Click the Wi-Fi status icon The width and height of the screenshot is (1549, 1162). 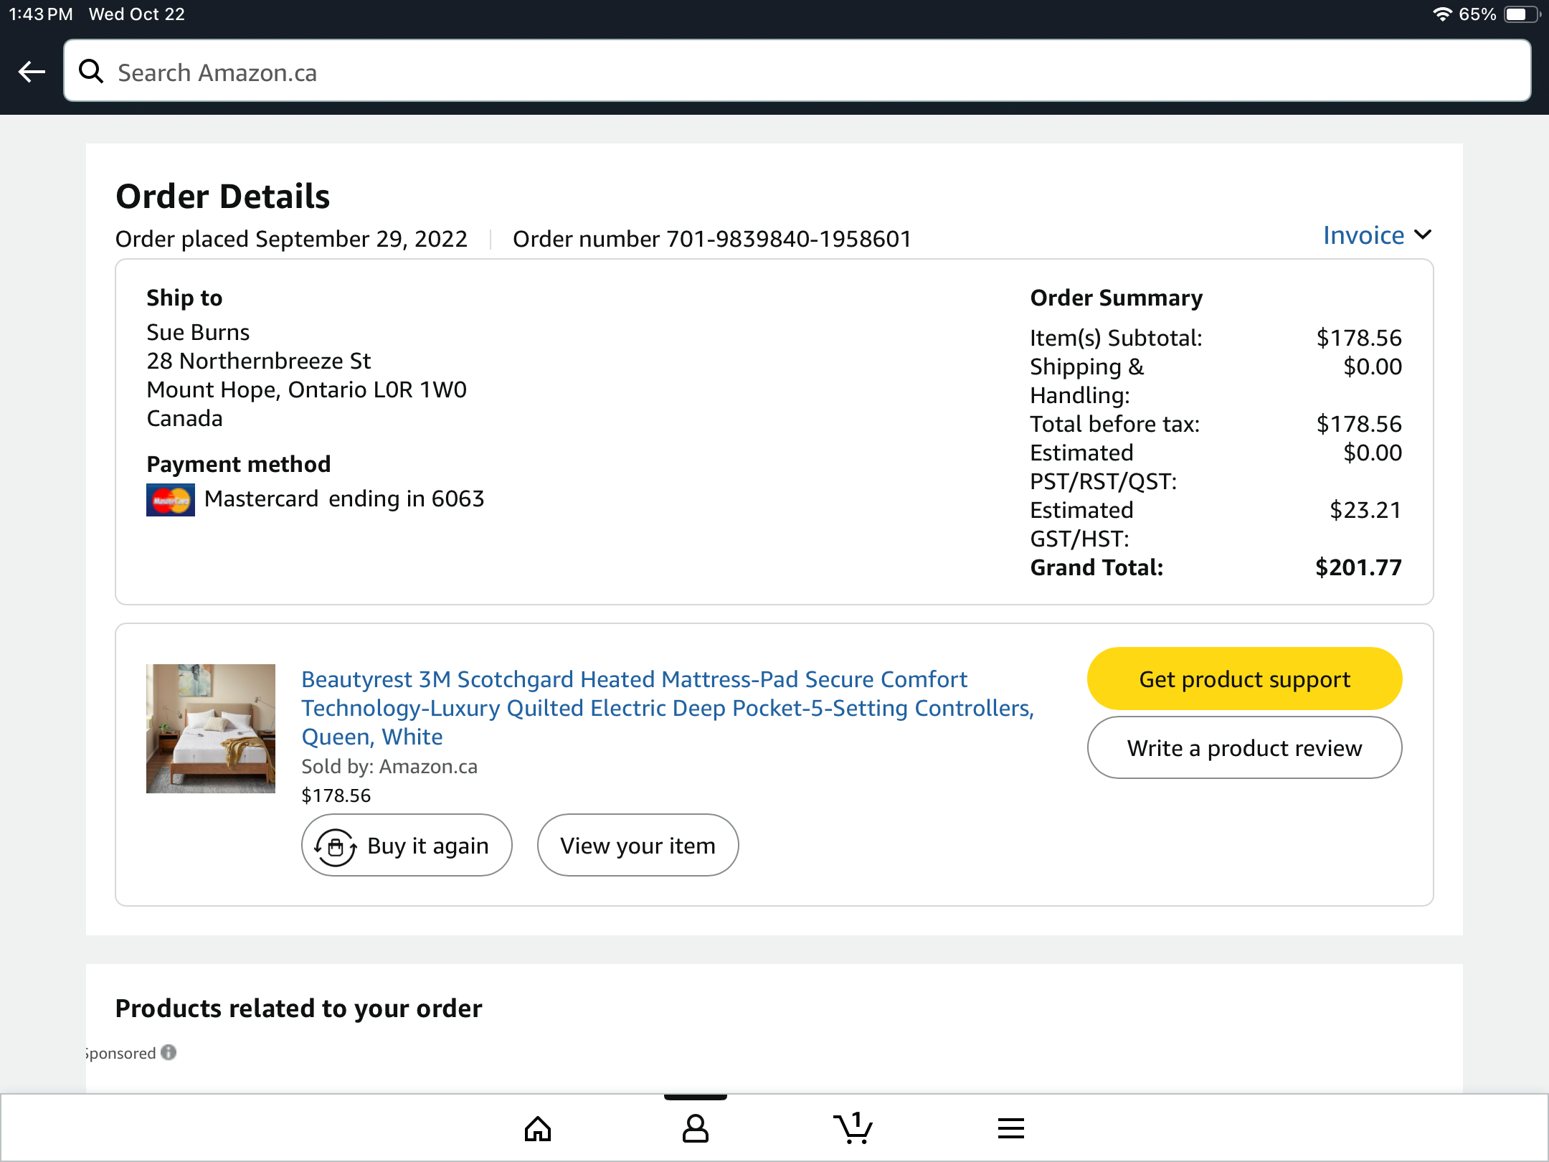[1441, 14]
